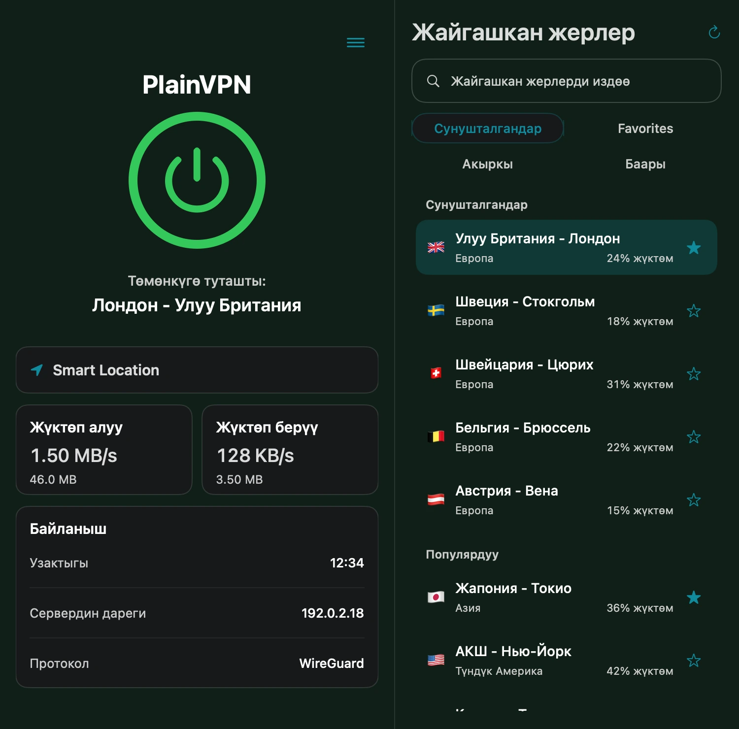Screen dimensions: 739x729
Task: Click the Austria flag icon
Action: click(x=436, y=499)
